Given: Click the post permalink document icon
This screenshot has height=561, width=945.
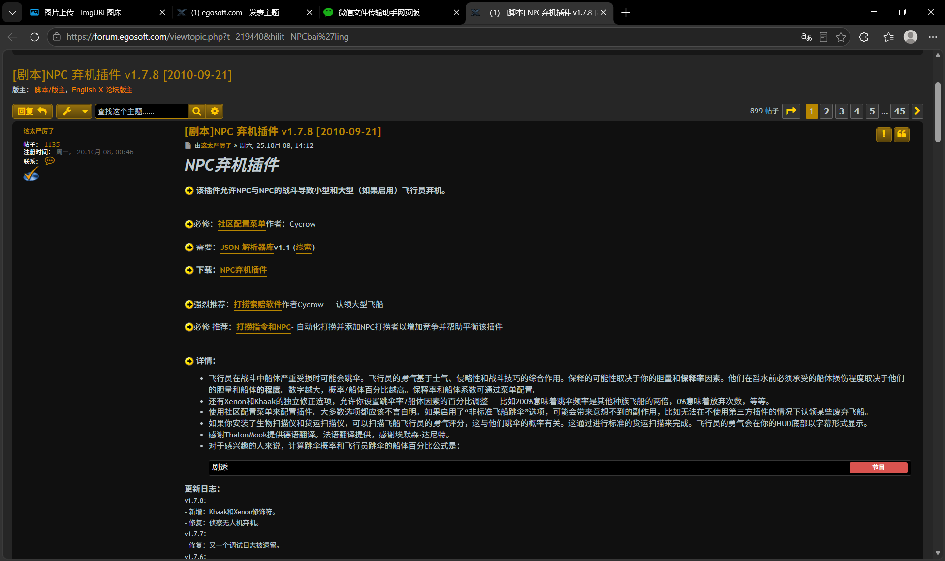Looking at the screenshot, I should pos(188,145).
